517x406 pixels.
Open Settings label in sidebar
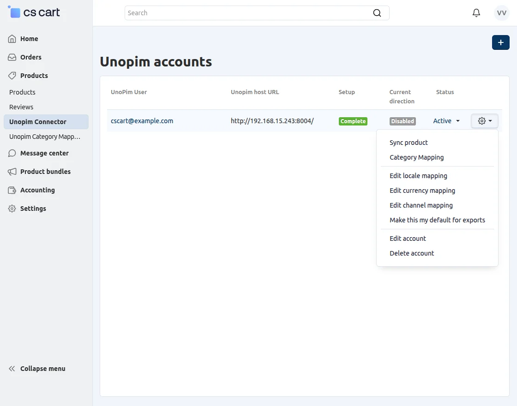pyautogui.click(x=33, y=209)
